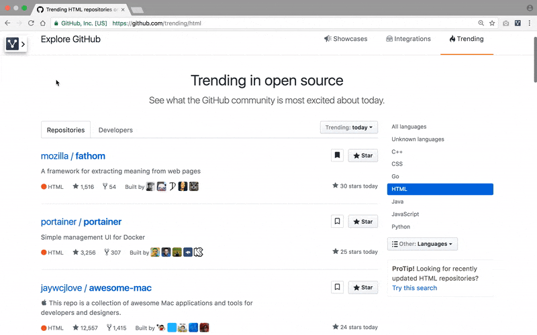Open the floating extension panel icon at left
Image resolution: width=537 pixels, height=335 pixels.
(x=15, y=44)
